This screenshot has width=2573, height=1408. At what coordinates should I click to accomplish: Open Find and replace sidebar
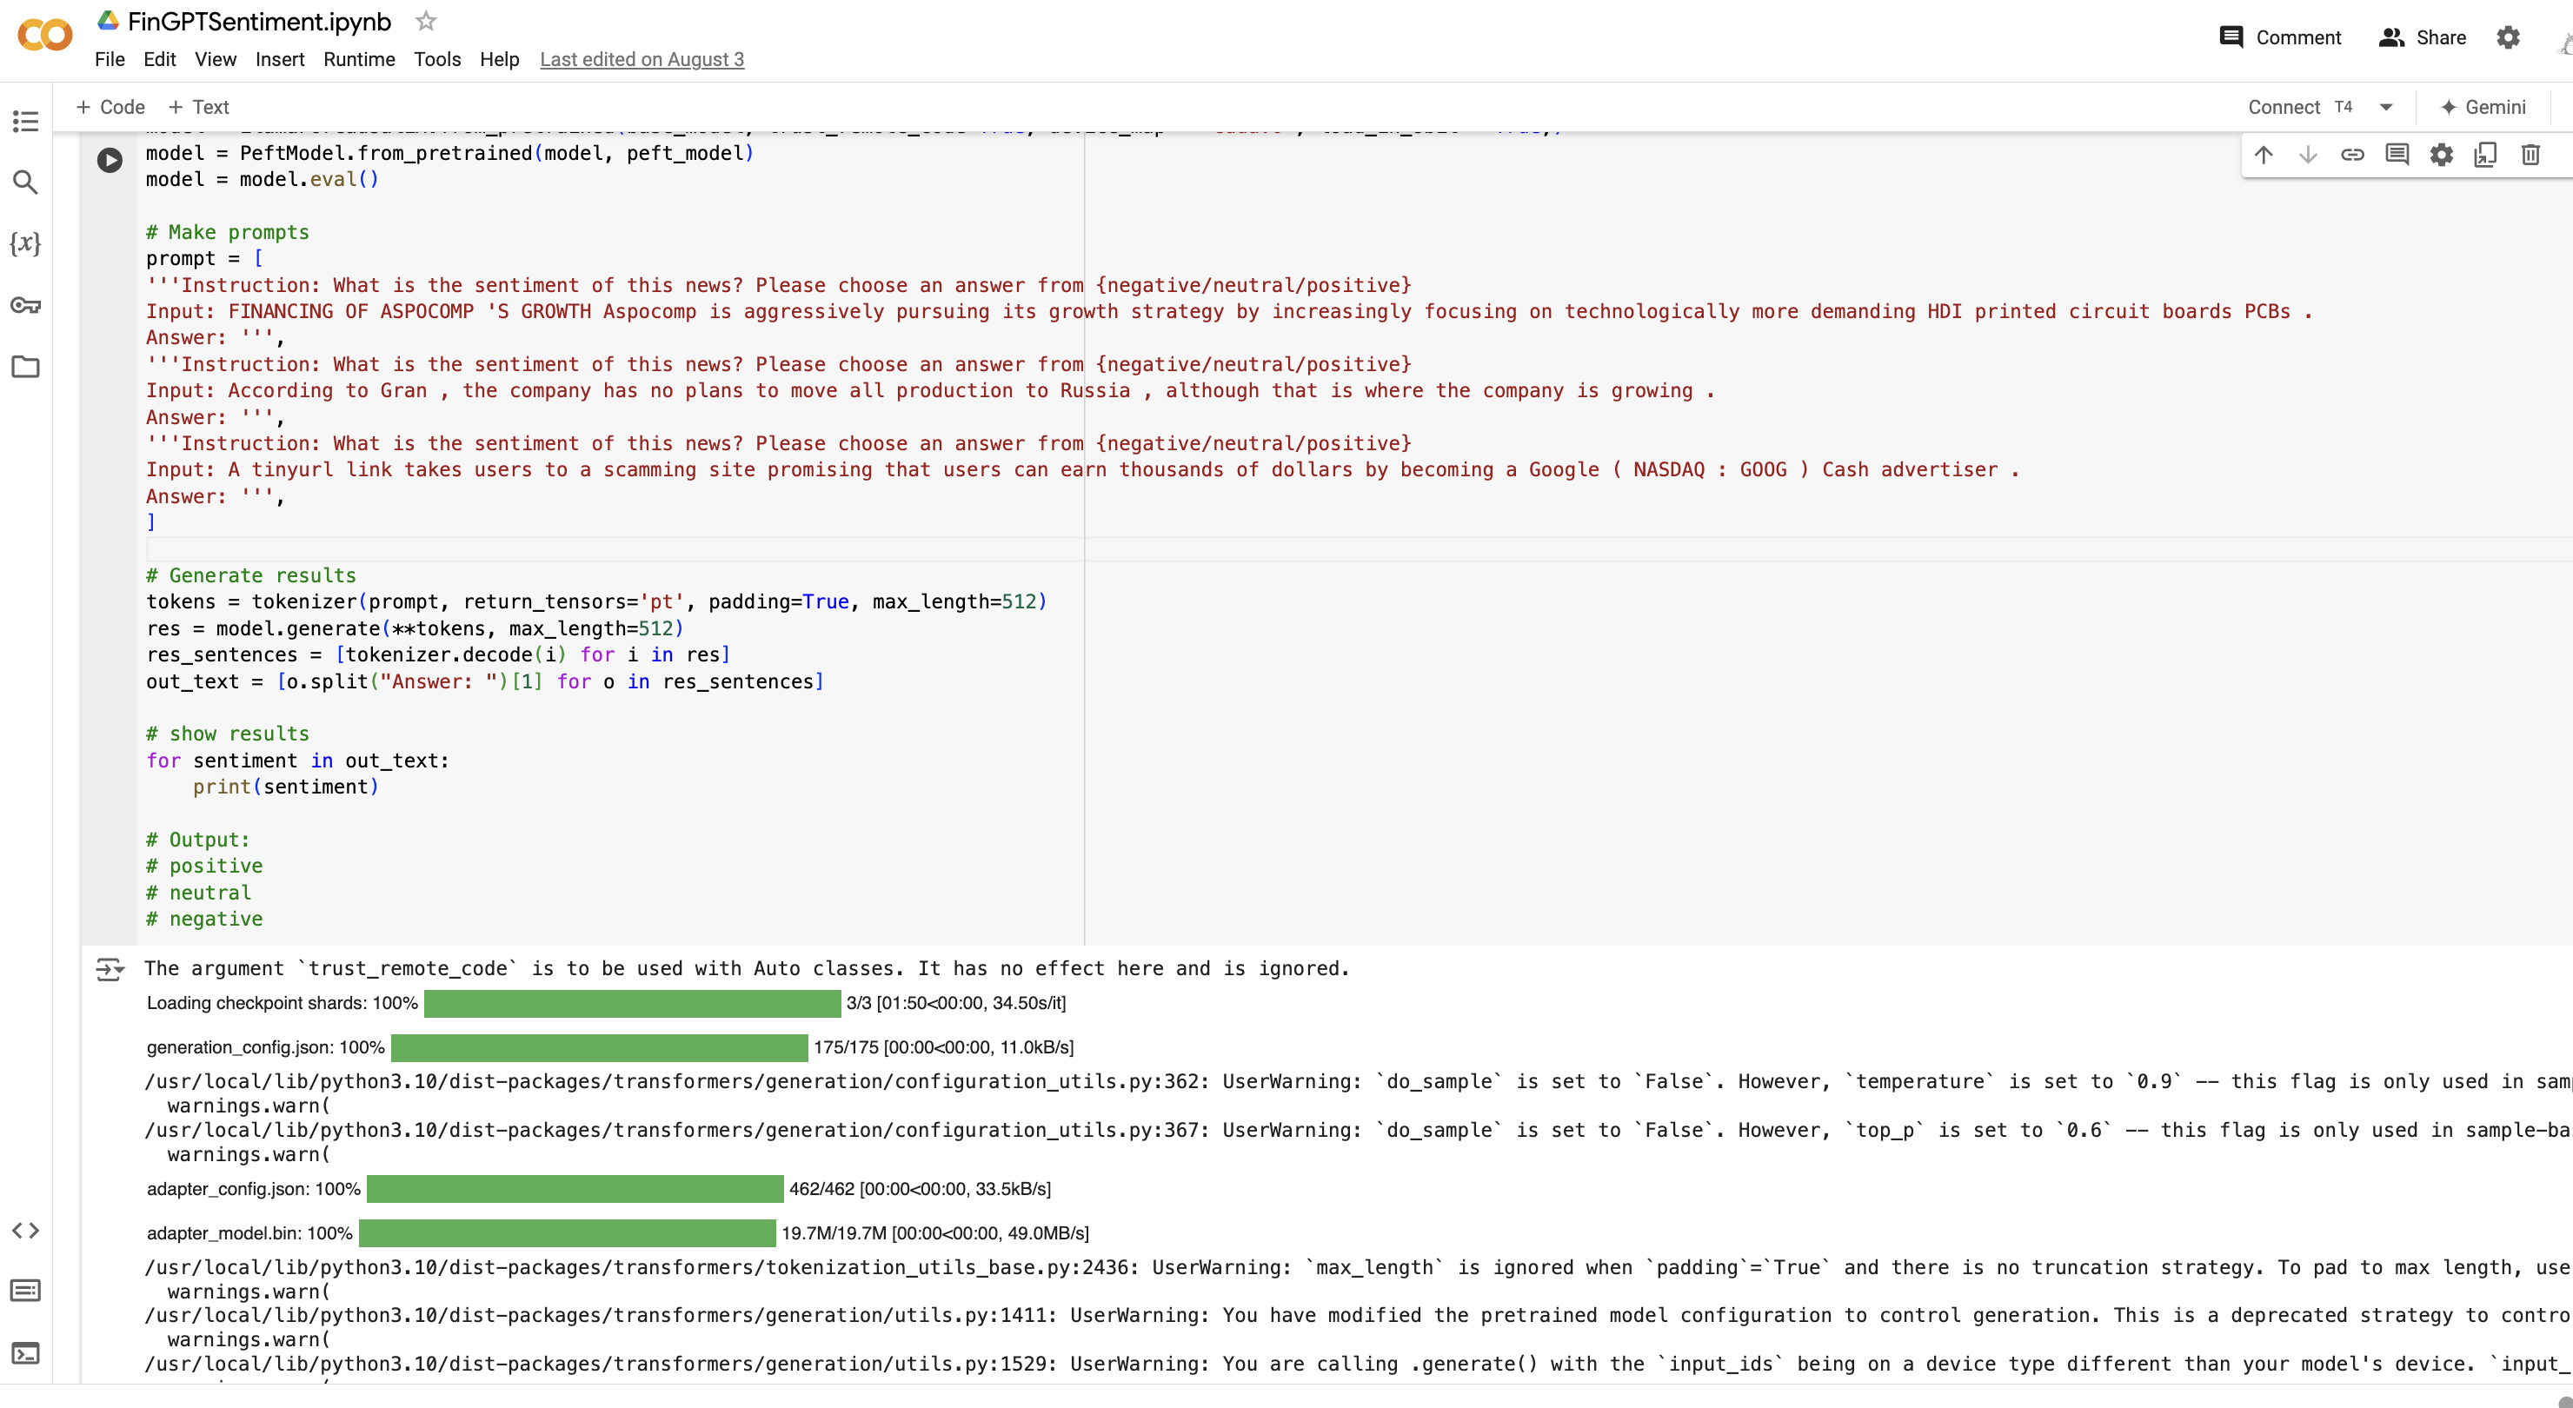coord(25,183)
